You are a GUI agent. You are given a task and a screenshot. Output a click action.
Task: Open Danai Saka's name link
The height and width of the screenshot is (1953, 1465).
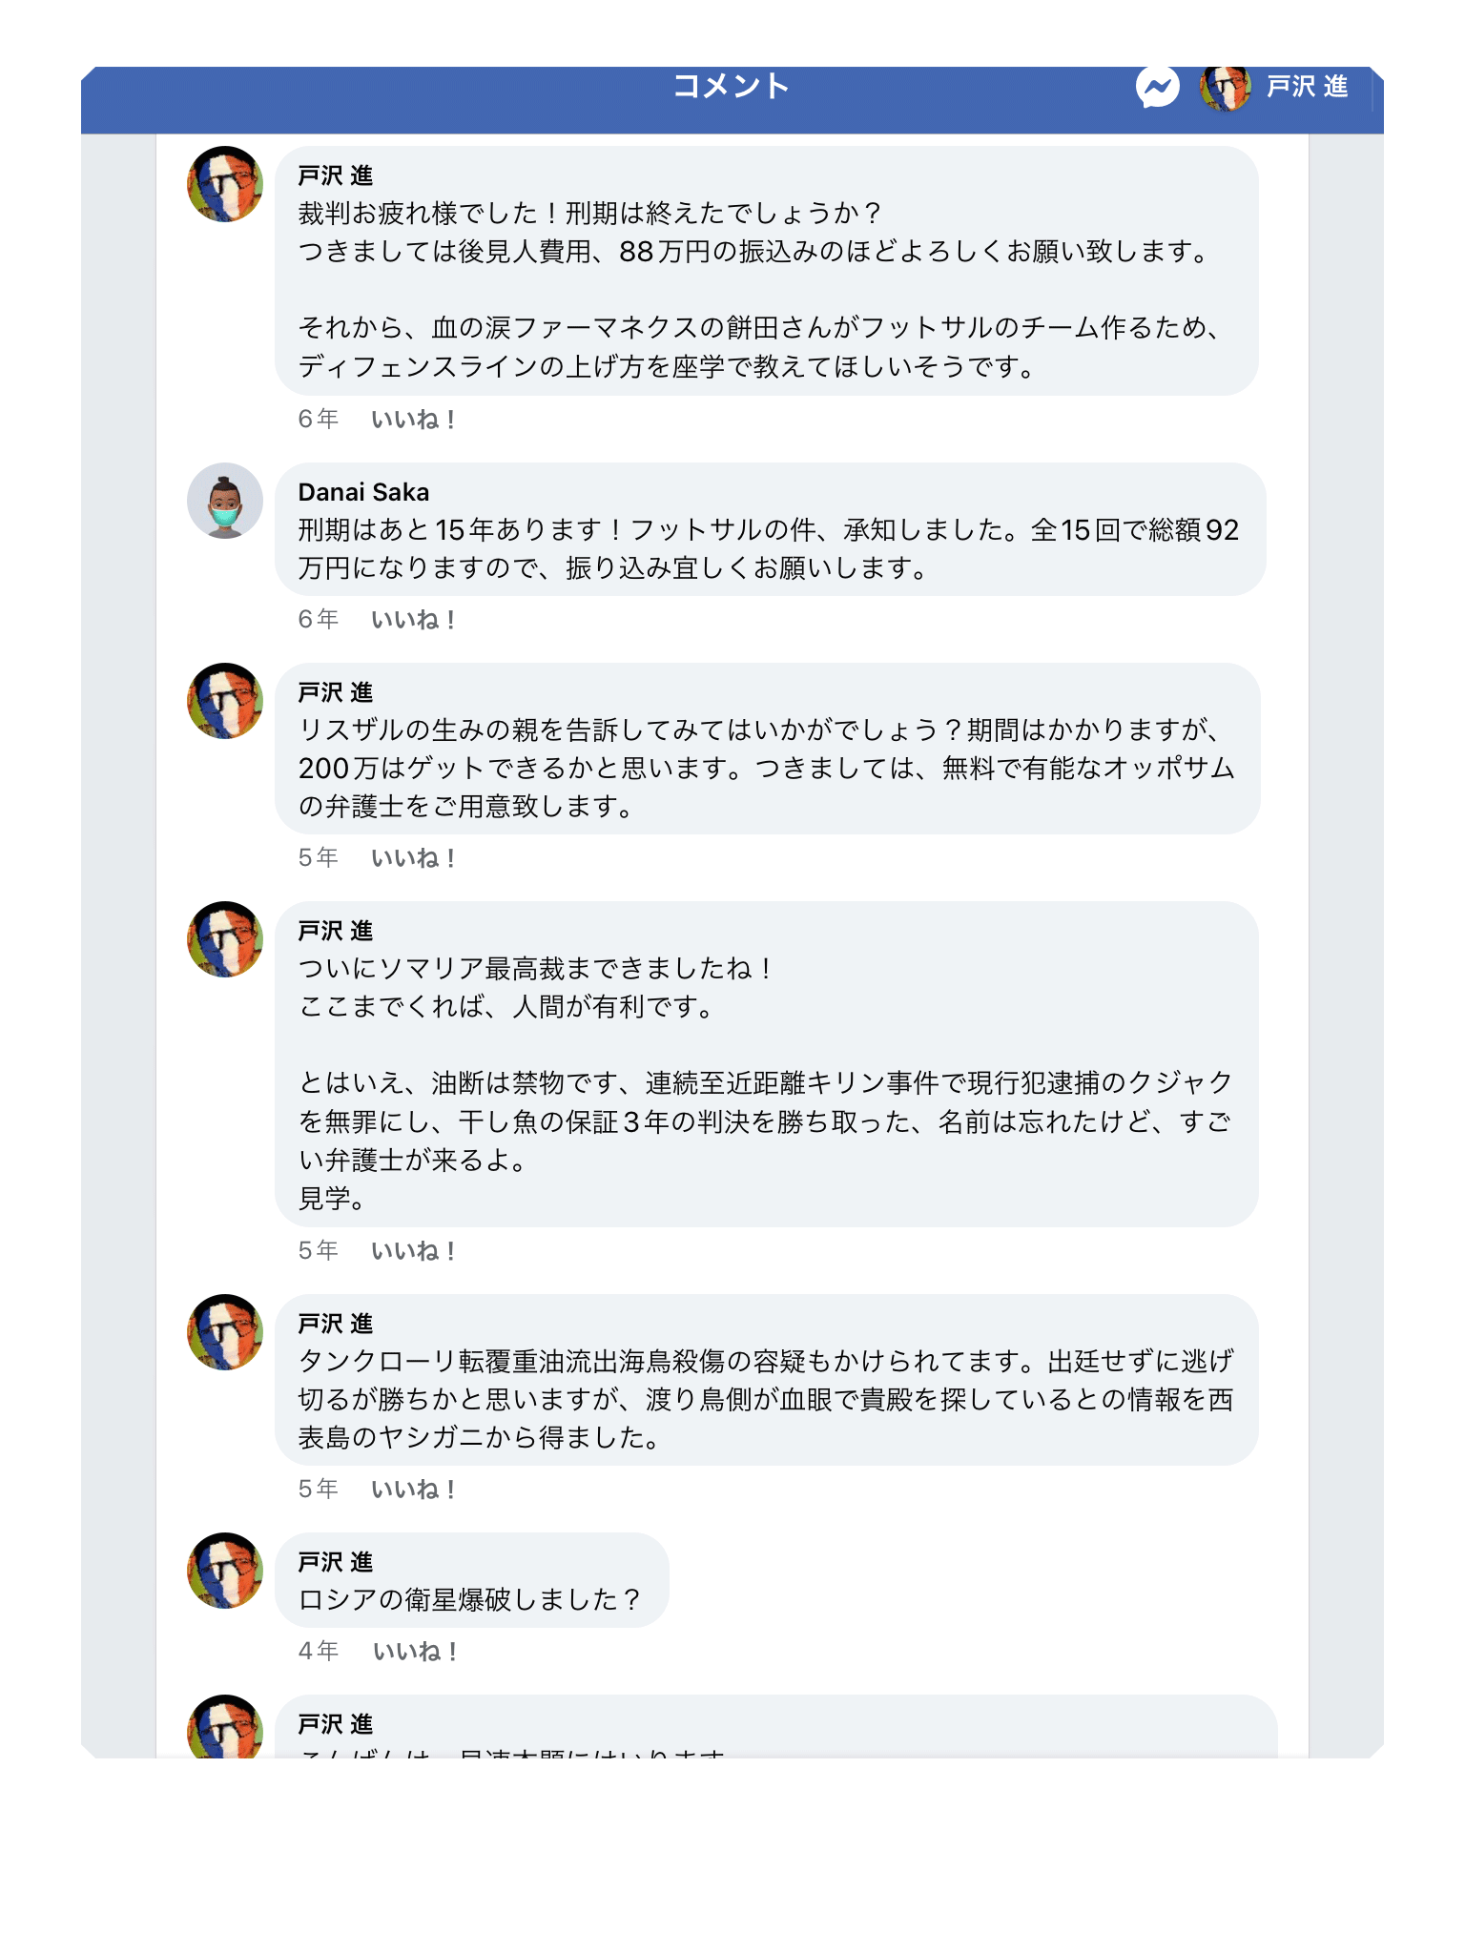point(363,492)
